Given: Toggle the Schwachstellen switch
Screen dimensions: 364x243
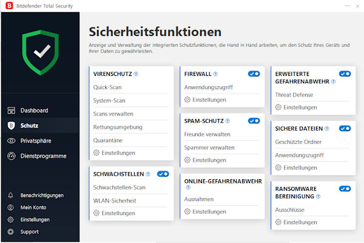Looking at the screenshot, I should [x=163, y=174].
